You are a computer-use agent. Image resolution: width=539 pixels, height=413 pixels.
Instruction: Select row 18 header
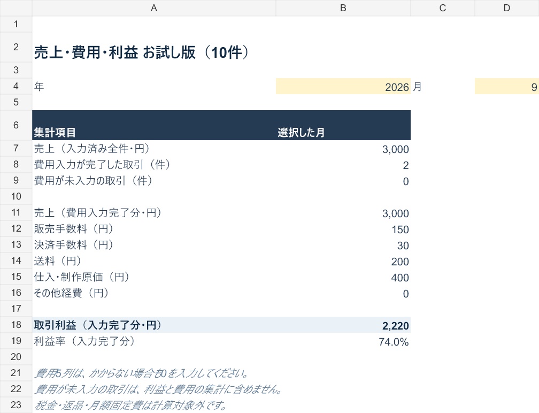(16, 325)
